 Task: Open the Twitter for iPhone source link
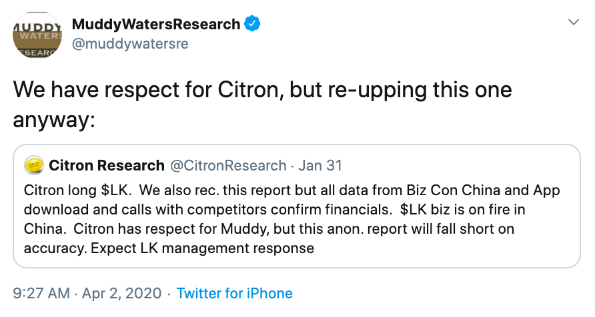[234, 293]
